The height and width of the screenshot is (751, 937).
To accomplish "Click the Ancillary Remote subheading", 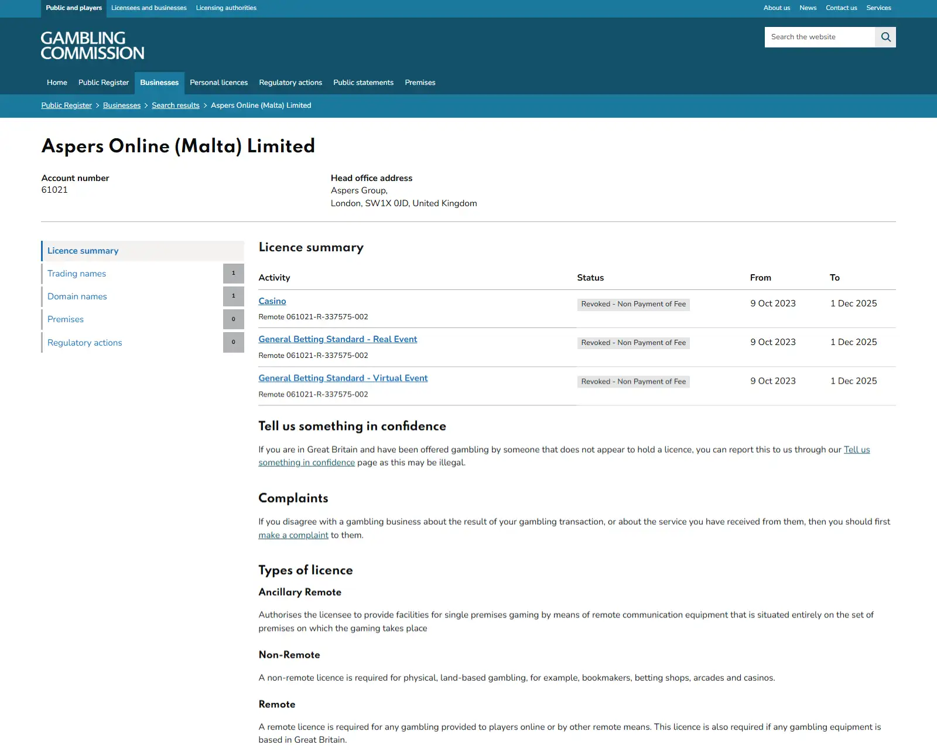I will pyautogui.click(x=300, y=592).
